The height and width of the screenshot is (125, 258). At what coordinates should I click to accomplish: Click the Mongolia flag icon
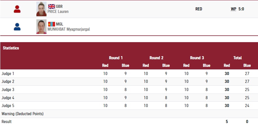[x=52, y=24]
